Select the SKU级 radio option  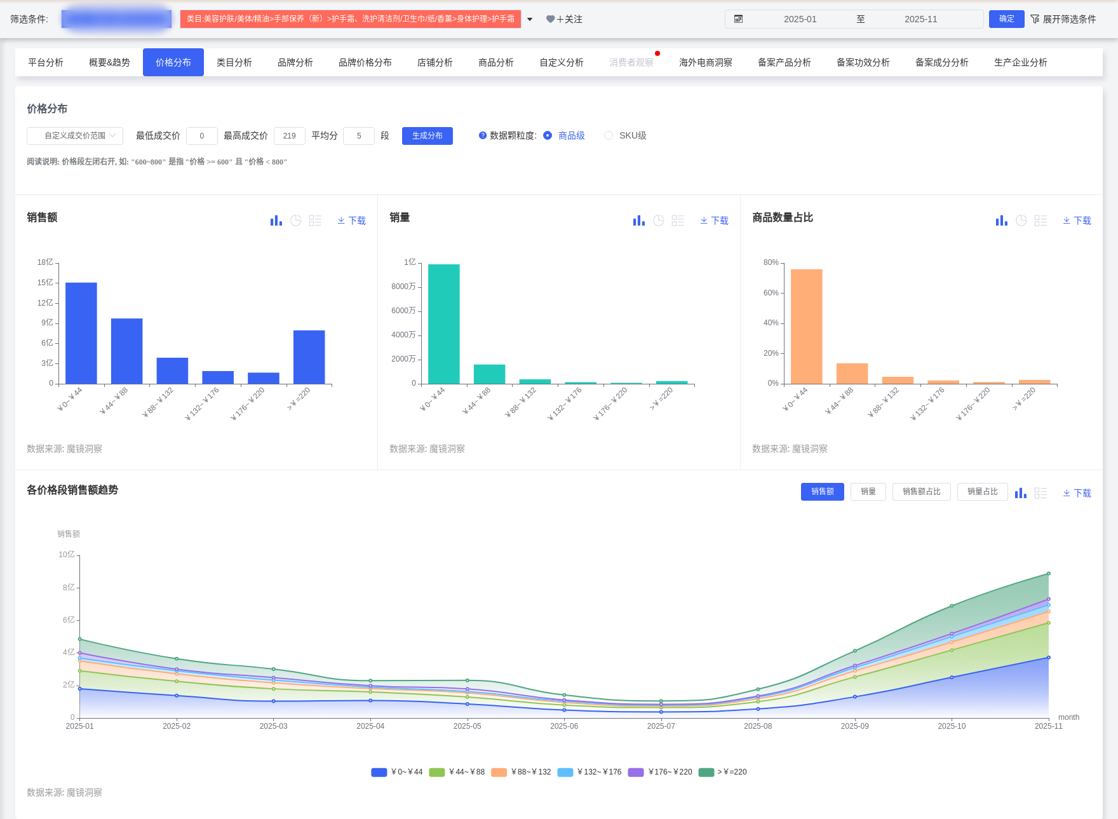point(609,135)
